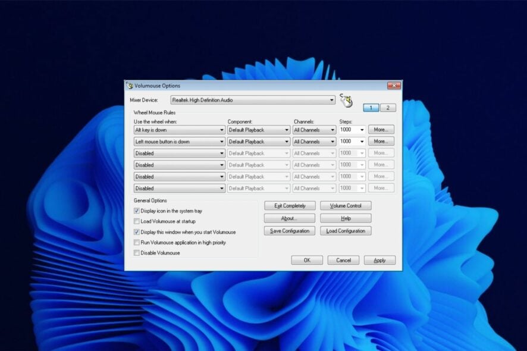Click More for the Alt key rule
This screenshot has width=527, height=351.
[x=381, y=130]
